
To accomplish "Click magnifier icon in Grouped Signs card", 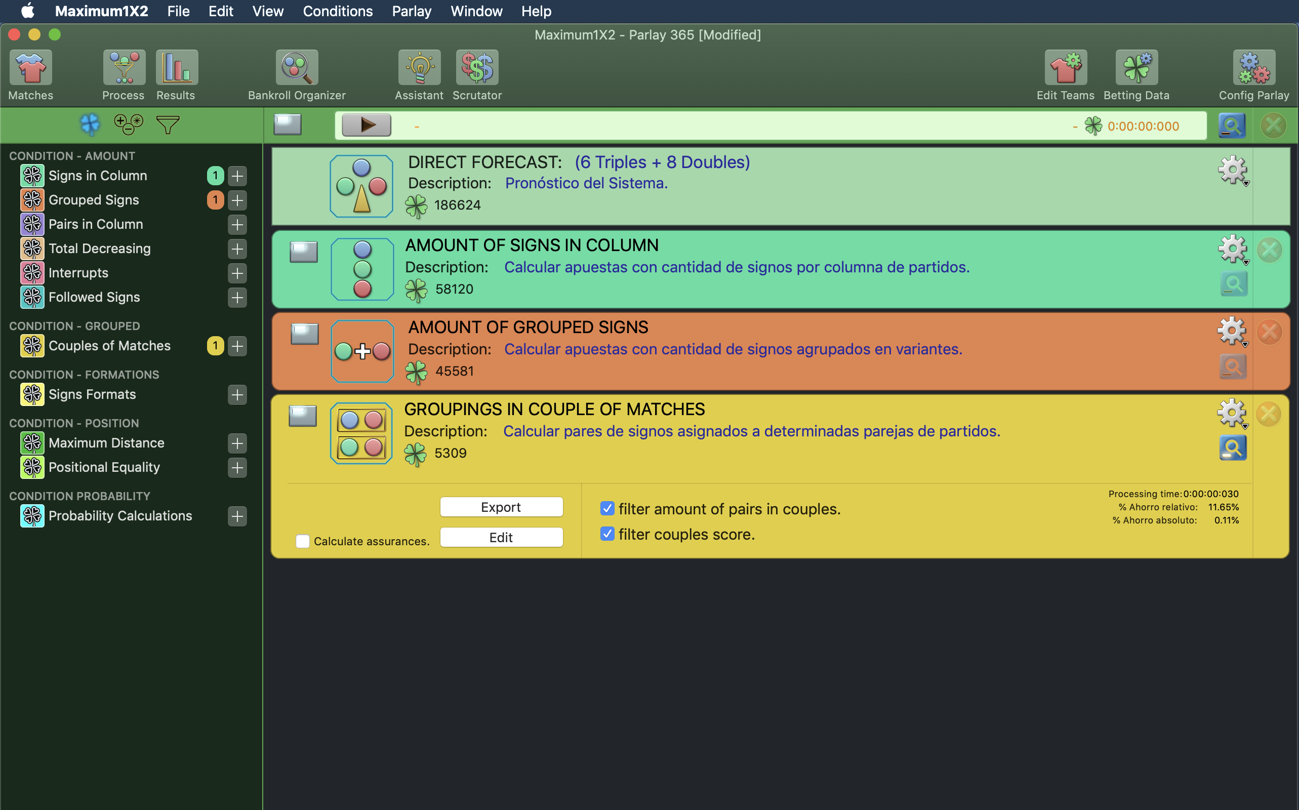I will 1233,367.
